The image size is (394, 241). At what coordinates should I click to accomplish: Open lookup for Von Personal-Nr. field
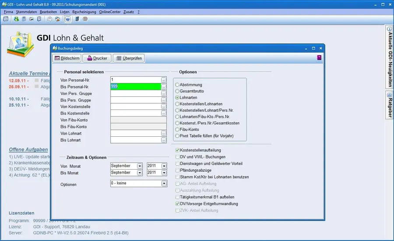[x=164, y=80]
